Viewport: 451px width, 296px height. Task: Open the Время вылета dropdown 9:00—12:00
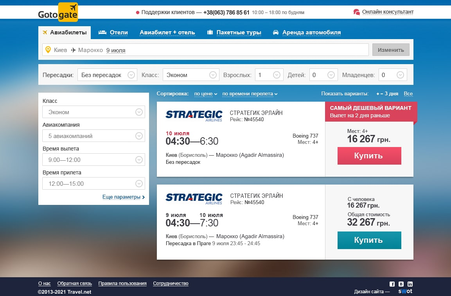(93, 160)
